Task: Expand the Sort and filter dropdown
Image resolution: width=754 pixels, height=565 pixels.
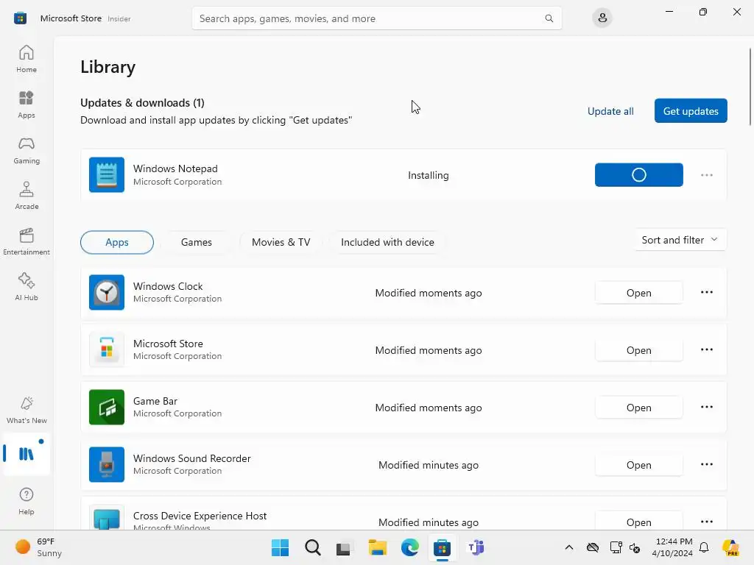Action: (680, 240)
